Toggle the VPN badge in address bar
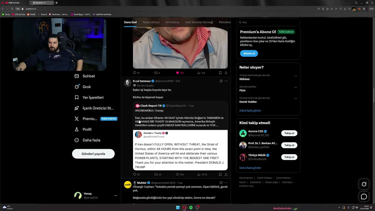Viewport: 375px width, 211px height. (18, 9)
